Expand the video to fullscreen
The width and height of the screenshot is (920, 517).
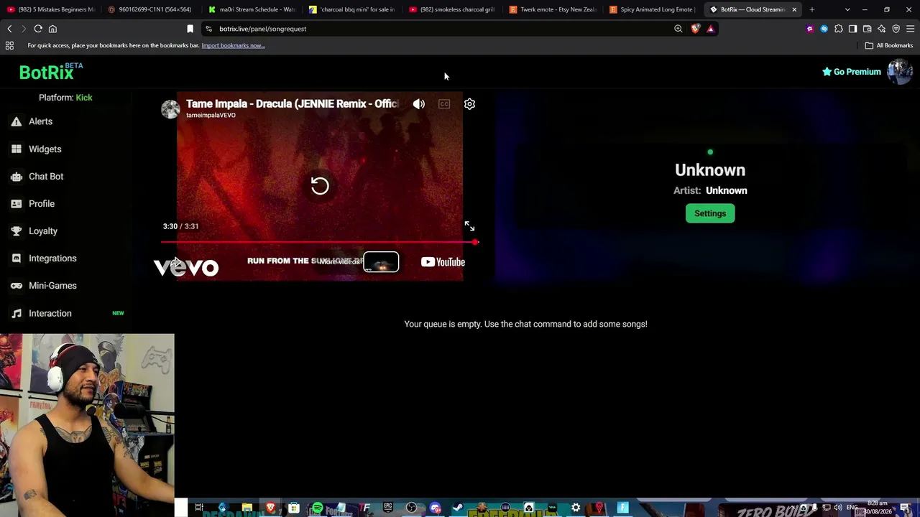tap(469, 226)
